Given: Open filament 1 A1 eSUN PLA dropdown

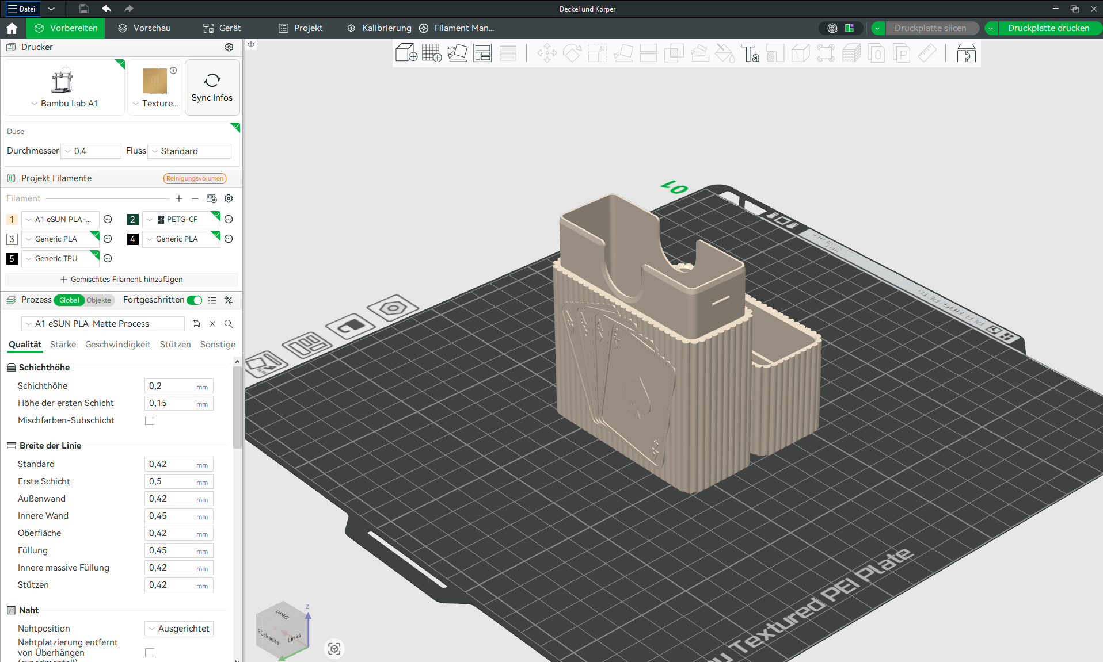Looking at the screenshot, I should point(60,219).
